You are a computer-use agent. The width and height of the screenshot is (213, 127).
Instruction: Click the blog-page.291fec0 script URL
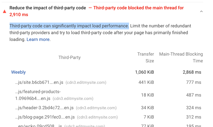[x=45, y=117]
